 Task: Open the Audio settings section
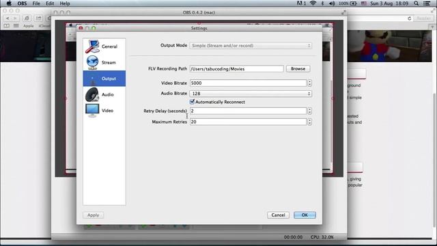pyautogui.click(x=104, y=94)
